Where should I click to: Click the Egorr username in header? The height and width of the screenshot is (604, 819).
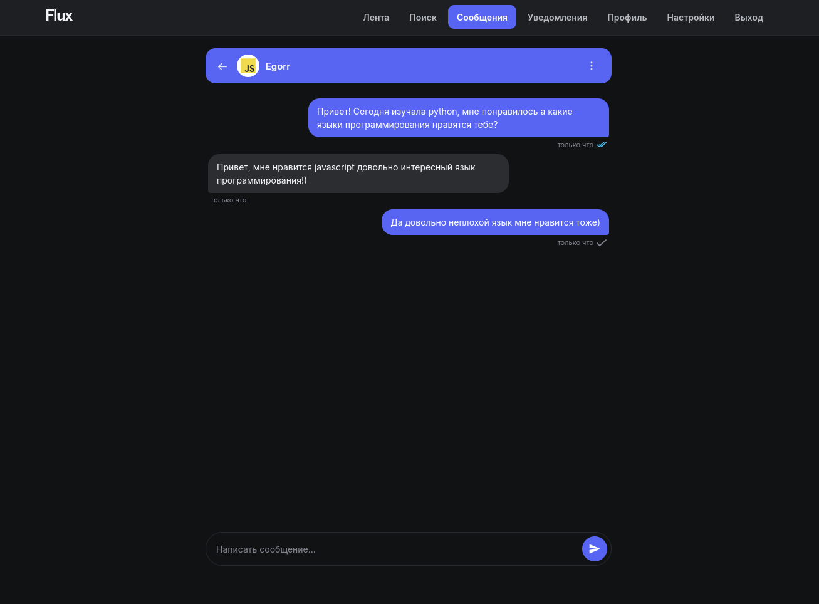[x=278, y=66]
